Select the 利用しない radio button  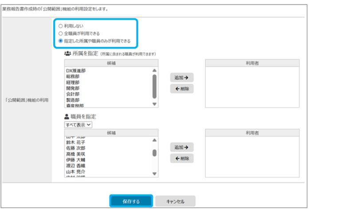coord(60,26)
